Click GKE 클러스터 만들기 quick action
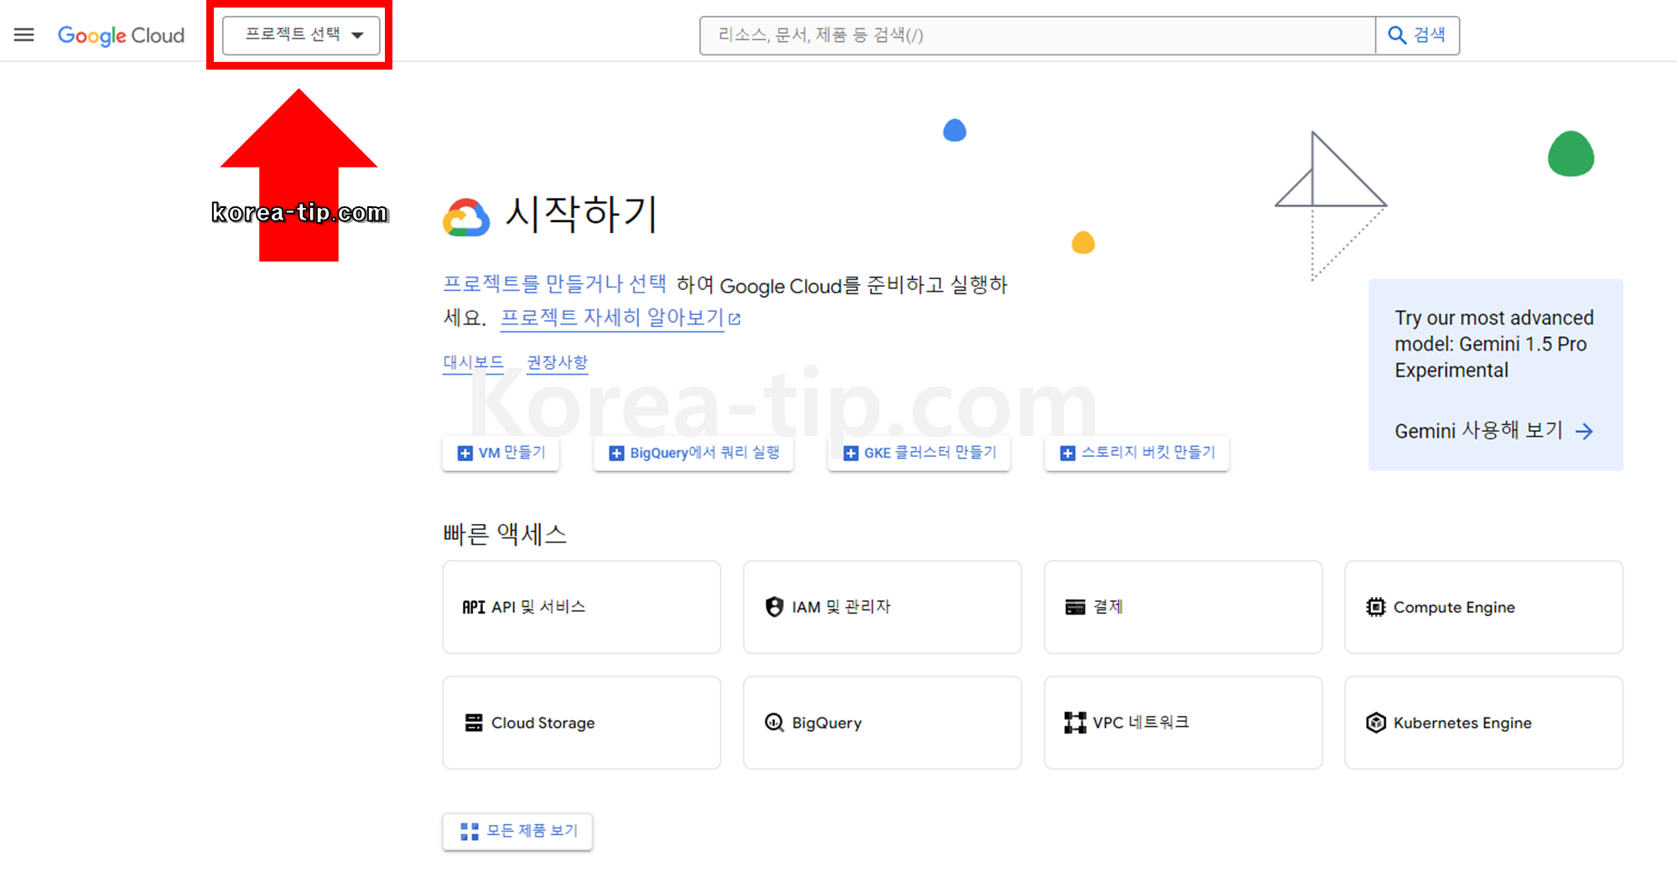The height and width of the screenshot is (871, 1677). tap(918, 453)
